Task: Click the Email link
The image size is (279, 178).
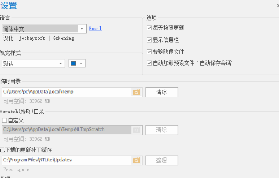Action: (95, 28)
